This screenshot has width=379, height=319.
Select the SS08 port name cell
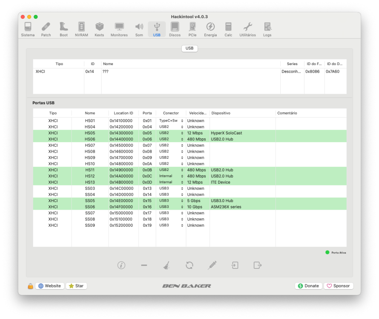tap(90, 219)
